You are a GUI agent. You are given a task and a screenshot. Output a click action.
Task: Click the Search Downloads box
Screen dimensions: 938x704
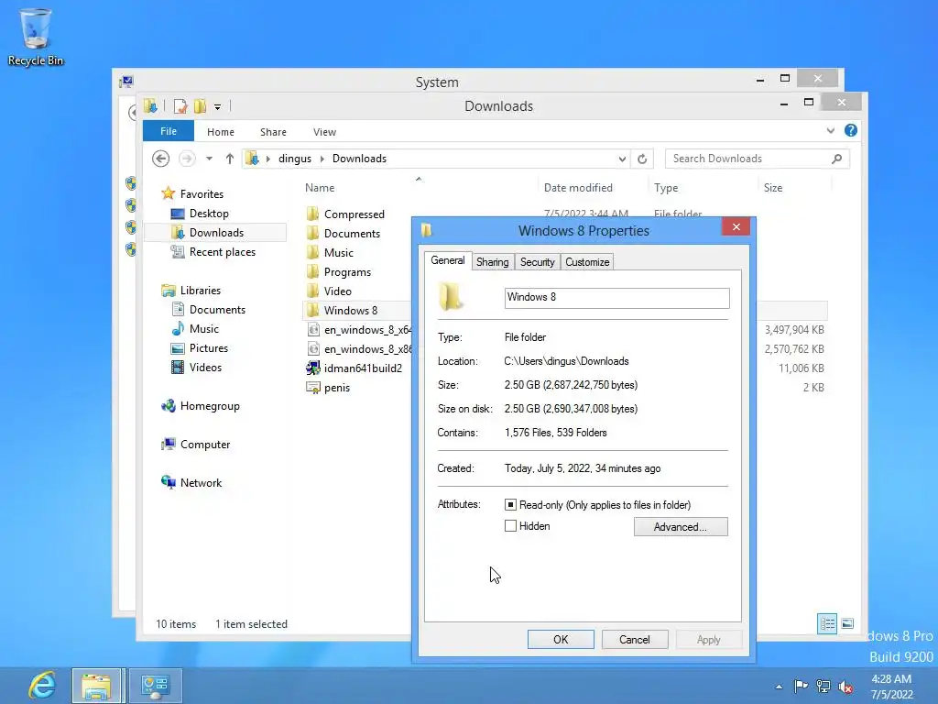tap(746, 159)
